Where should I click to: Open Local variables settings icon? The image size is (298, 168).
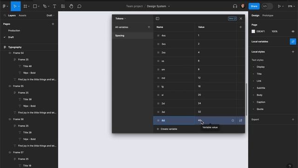[x=293, y=42]
